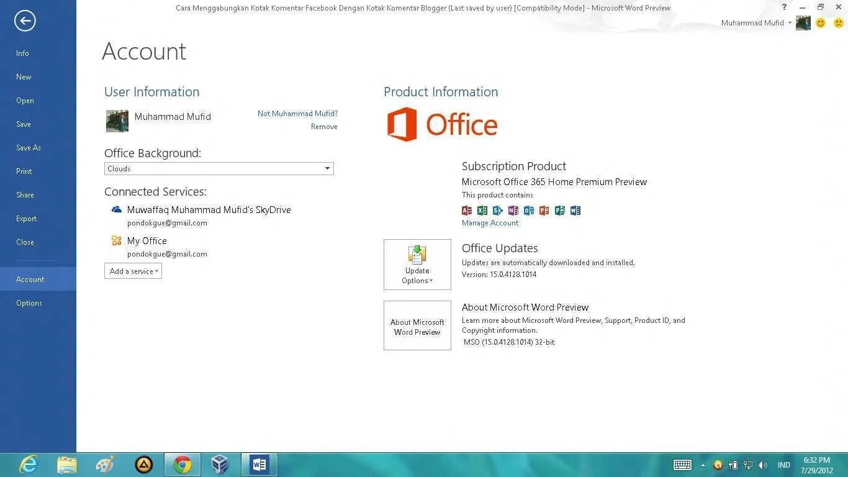Click the pondokgue@gmail.com text under SkyDrive
Viewport: 848px width, 477px height.
(167, 223)
